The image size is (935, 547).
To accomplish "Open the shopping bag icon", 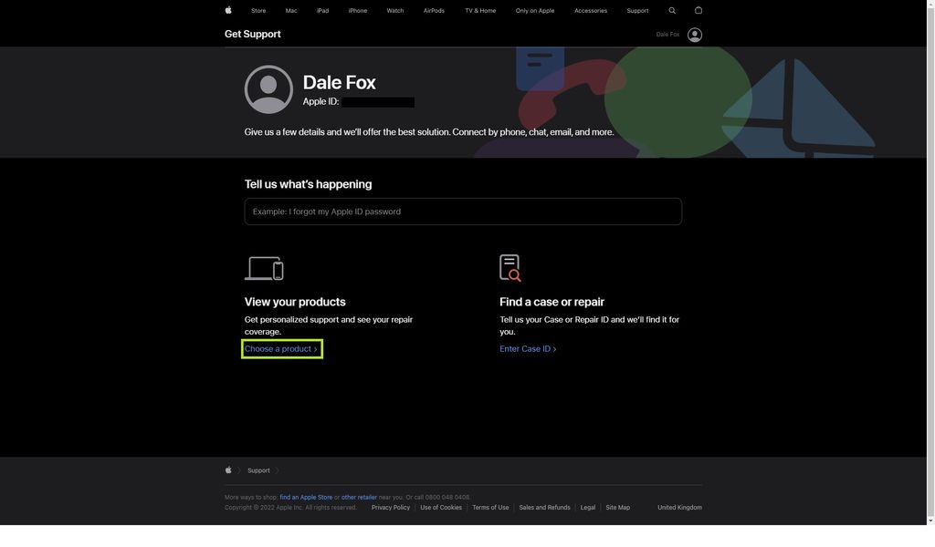I will pyautogui.click(x=698, y=10).
